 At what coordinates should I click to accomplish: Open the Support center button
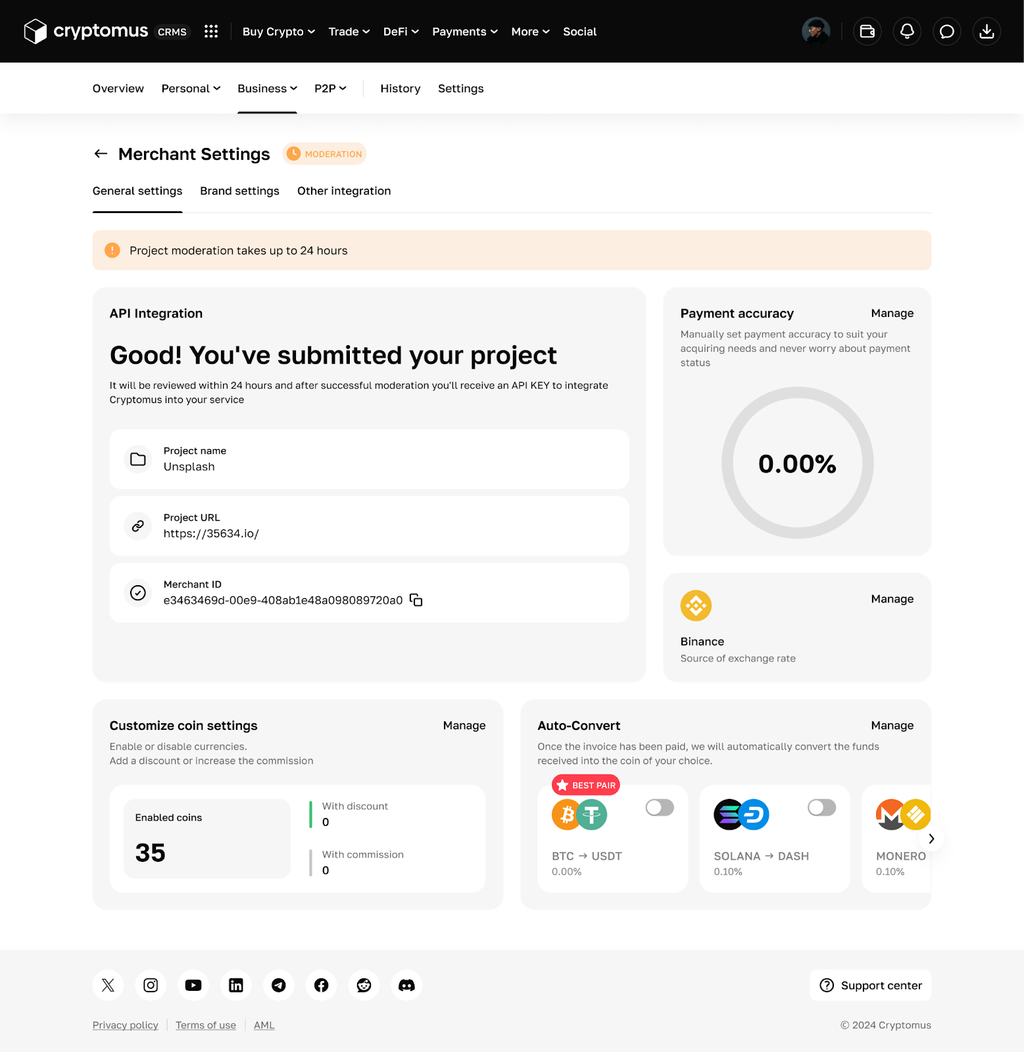(x=870, y=985)
